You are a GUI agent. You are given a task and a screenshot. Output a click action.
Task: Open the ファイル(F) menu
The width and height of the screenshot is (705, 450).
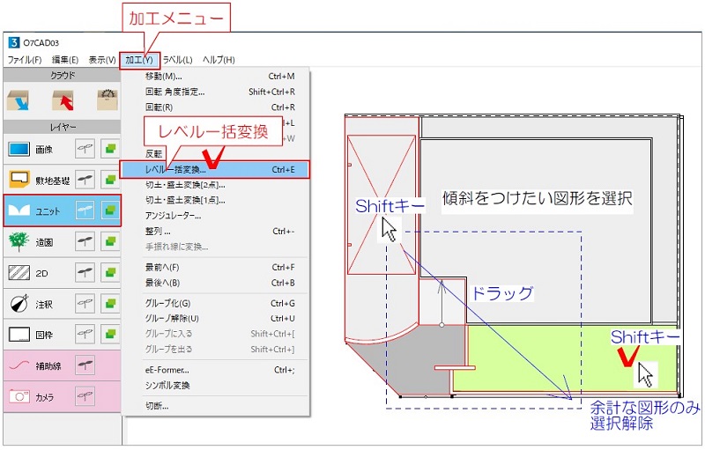[x=25, y=60]
